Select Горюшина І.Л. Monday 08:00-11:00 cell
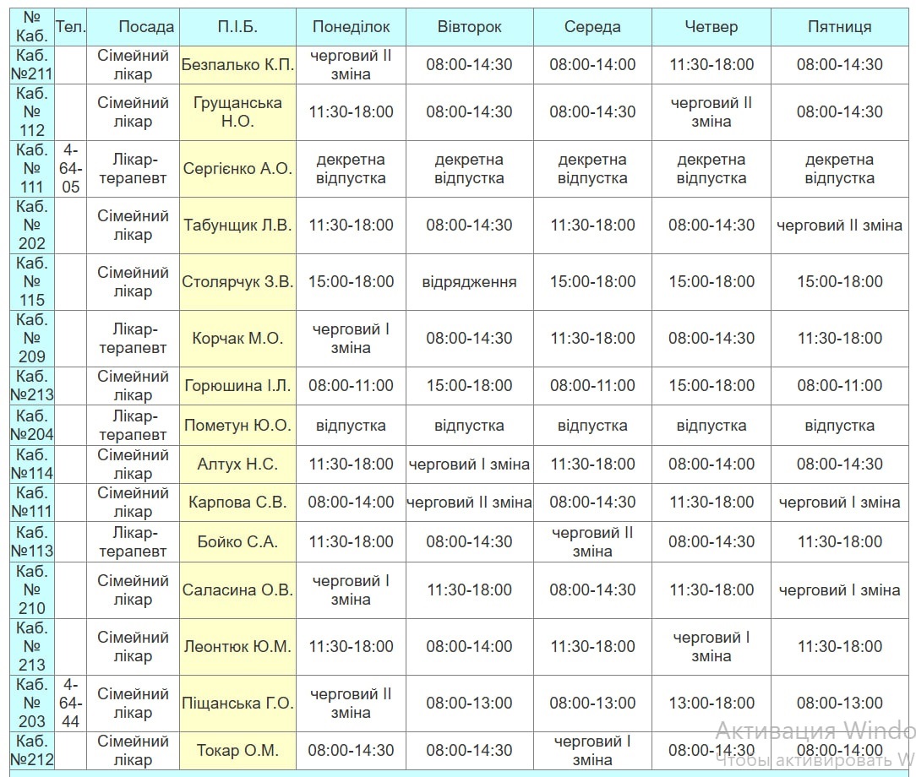This screenshot has height=777, width=916. tap(351, 386)
